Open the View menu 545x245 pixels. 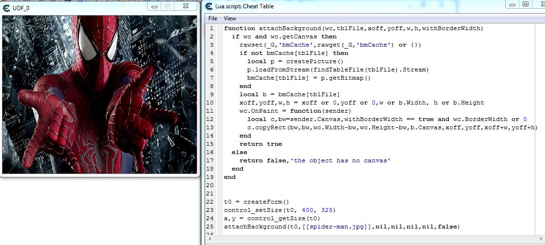coord(230,18)
